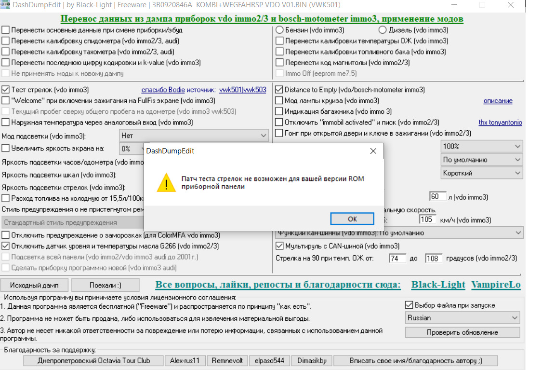The width and height of the screenshot is (555, 370).
Task: Expand the 'По умолчанию' combo box
Action: pyautogui.click(x=481, y=160)
